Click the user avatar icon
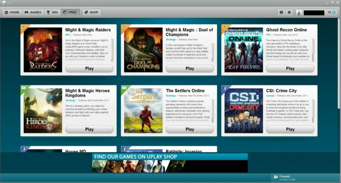The width and height of the screenshot is (341, 183). [x=299, y=13]
